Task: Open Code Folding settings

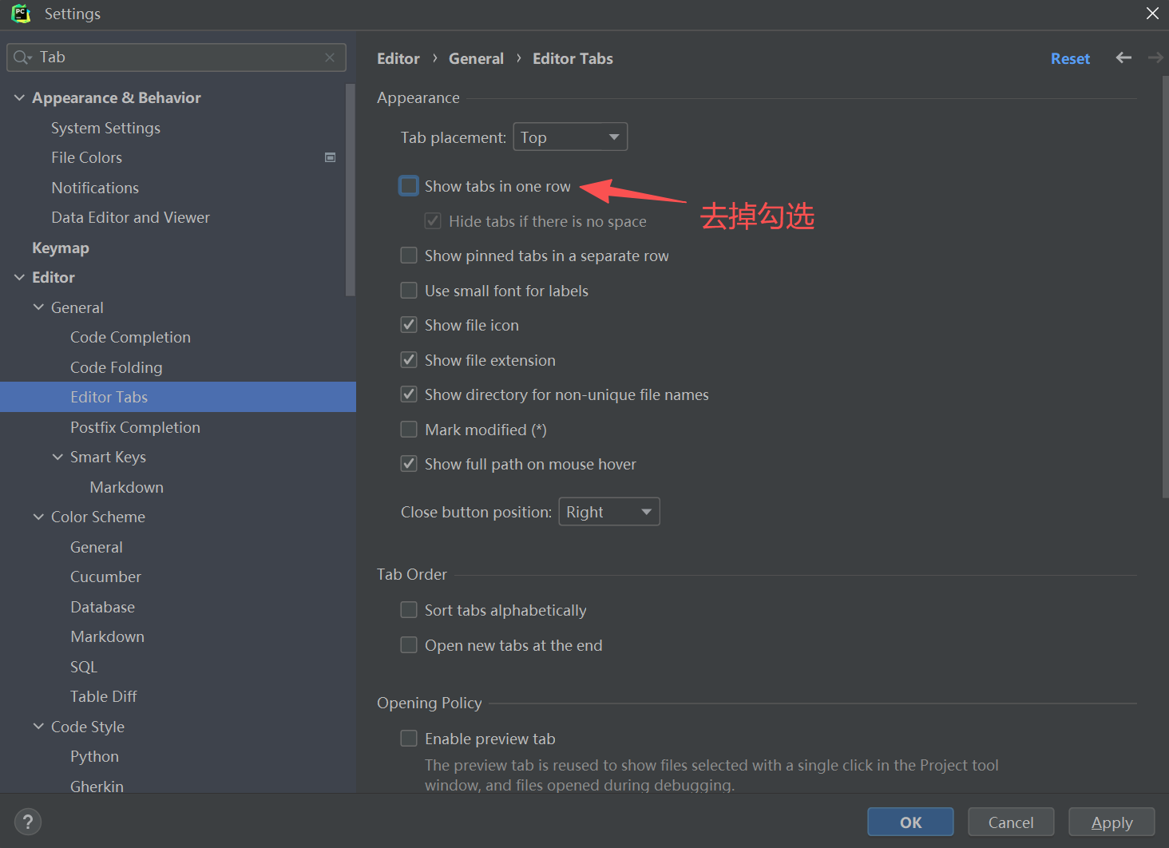Action: pyautogui.click(x=116, y=367)
